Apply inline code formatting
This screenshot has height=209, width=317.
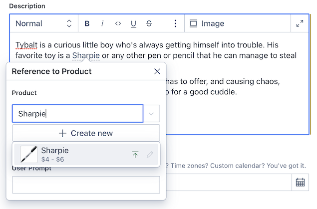(x=118, y=23)
